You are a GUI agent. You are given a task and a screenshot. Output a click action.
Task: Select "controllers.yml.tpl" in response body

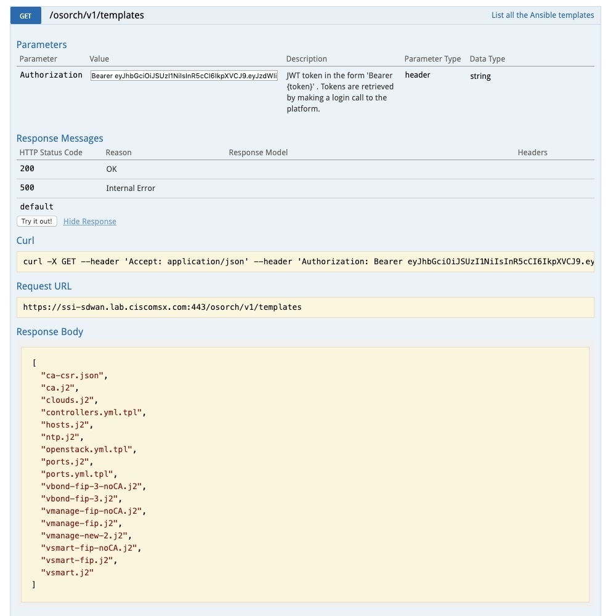click(92, 413)
